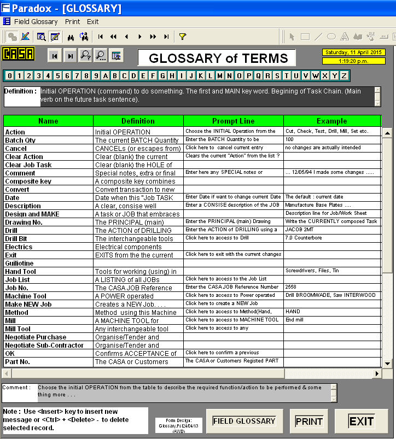Image resolution: width=396 pixels, height=439 pixels.
Task: Go to the first record in toolbar
Action: pos(101,37)
